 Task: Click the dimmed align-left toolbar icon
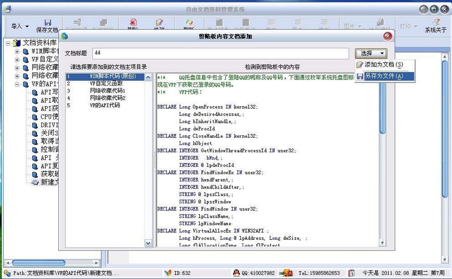(271, 22)
